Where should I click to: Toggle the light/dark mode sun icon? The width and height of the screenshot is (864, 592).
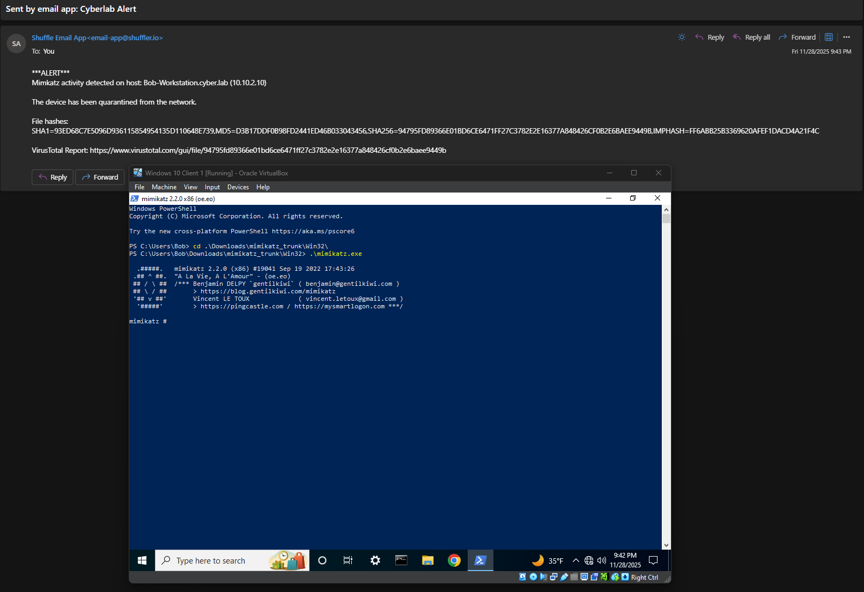coord(682,37)
